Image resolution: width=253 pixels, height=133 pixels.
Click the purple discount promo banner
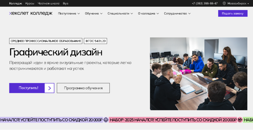point(51,120)
